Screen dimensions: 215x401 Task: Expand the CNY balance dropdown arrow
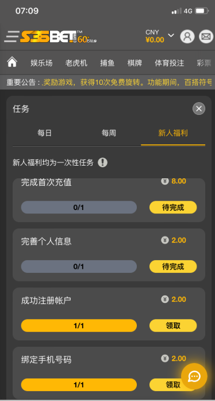(171, 35)
